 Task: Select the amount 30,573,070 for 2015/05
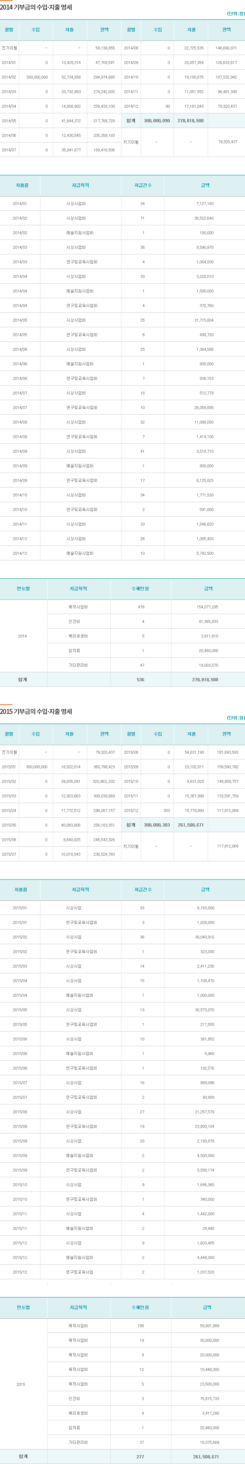coord(204,1010)
